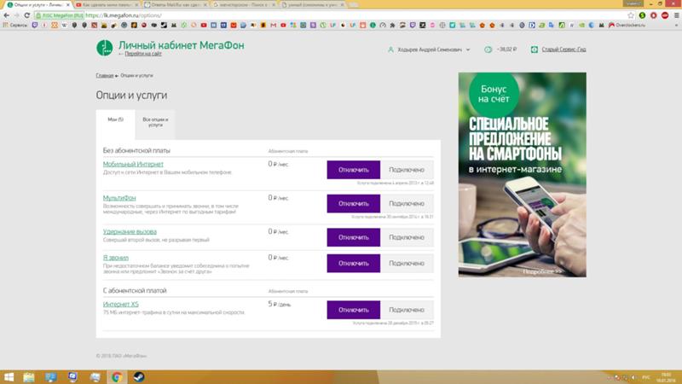Switch to the Ответы Mail.Ru browser tab
Viewport: 682px width, 384px height.
[x=175, y=5]
